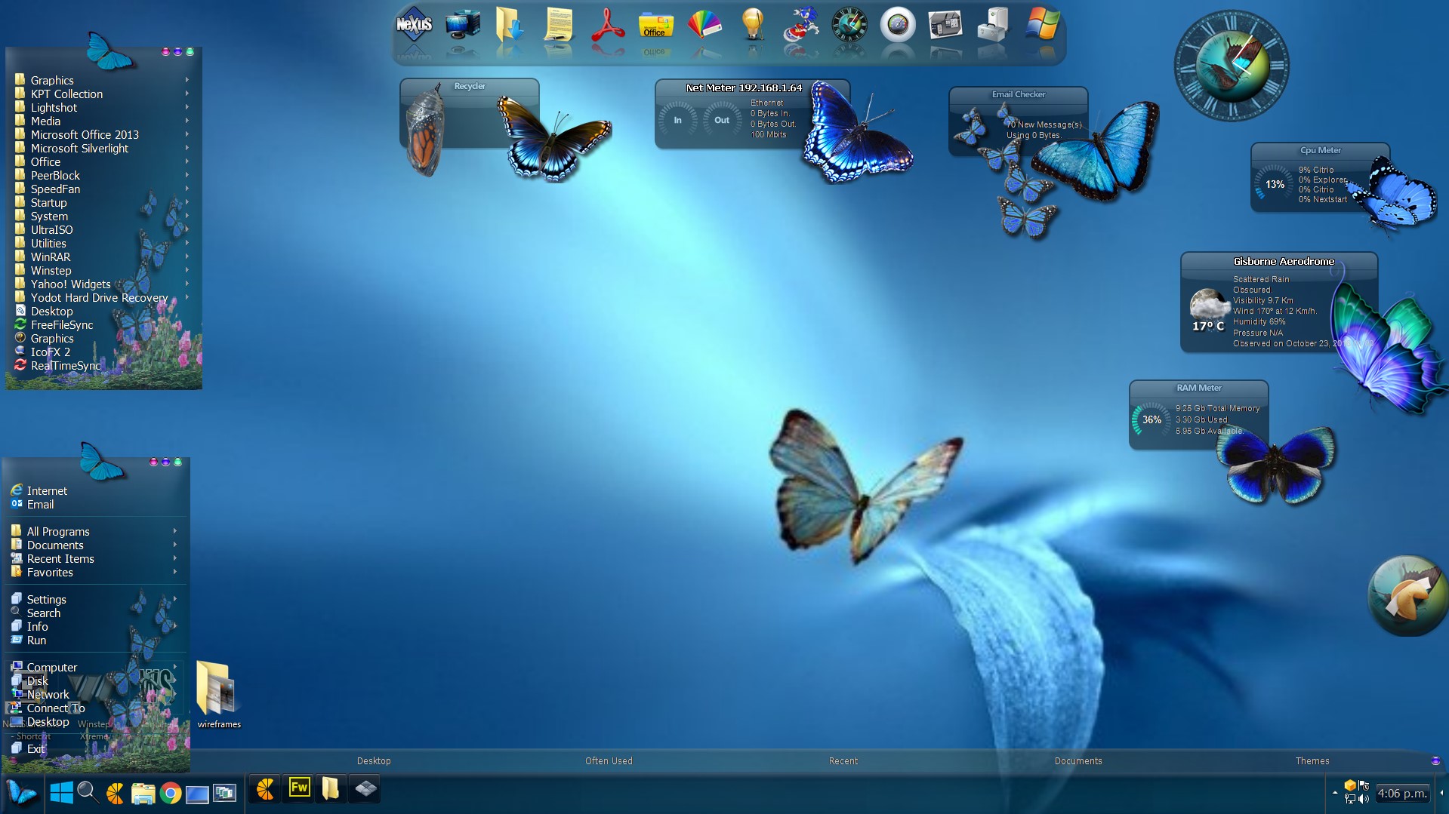1449x814 pixels.
Task: Click the taskbar clock showing 4:06 p.m.
Action: point(1402,794)
